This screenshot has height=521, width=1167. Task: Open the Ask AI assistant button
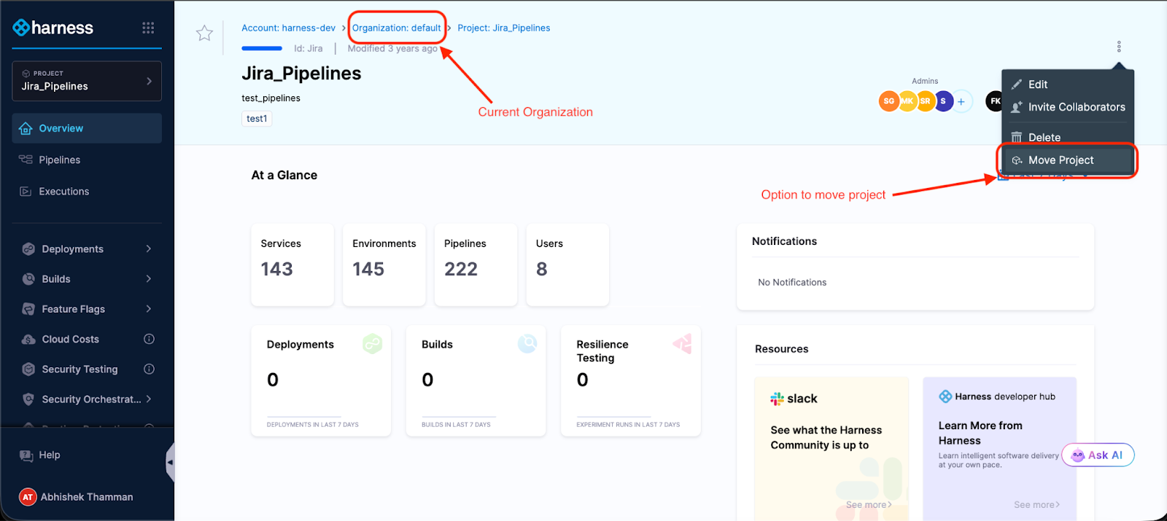[x=1098, y=455]
